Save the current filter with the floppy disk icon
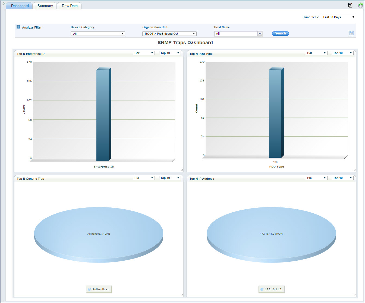This screenshot has width=365, height=303. (352, 33)
